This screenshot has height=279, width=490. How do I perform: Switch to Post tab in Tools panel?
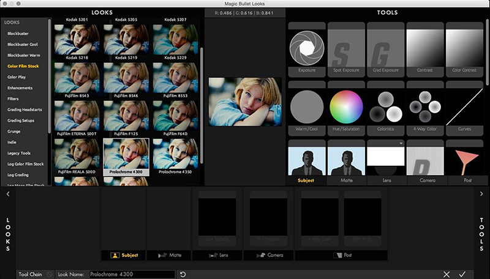click(x=468, y=180)
